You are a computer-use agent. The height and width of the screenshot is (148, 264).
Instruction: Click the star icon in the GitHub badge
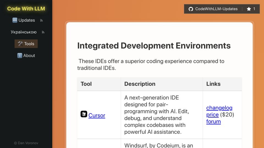point(249,9)
